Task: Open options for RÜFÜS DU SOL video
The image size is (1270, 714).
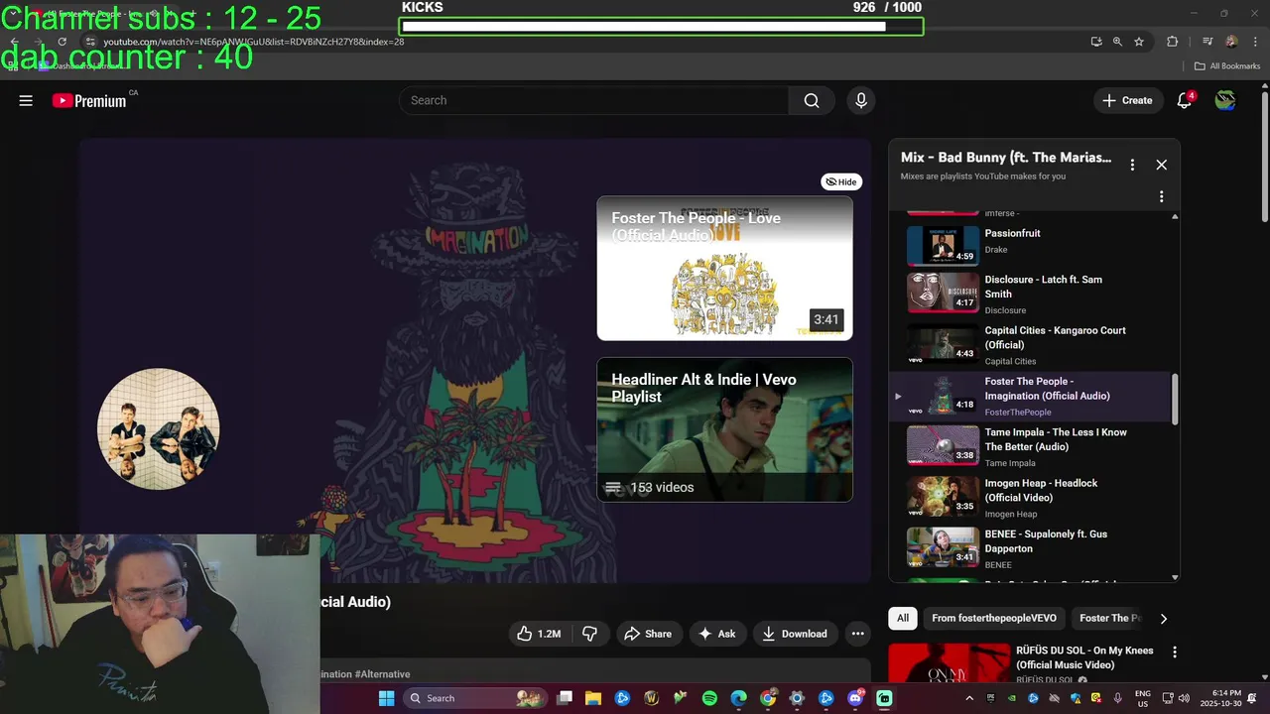Action: pos(1175,653)
